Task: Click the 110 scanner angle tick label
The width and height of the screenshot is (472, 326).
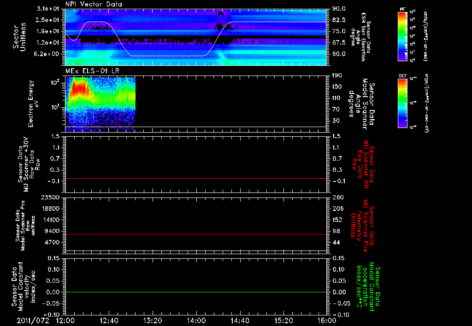Action: (x=337, y=98)
